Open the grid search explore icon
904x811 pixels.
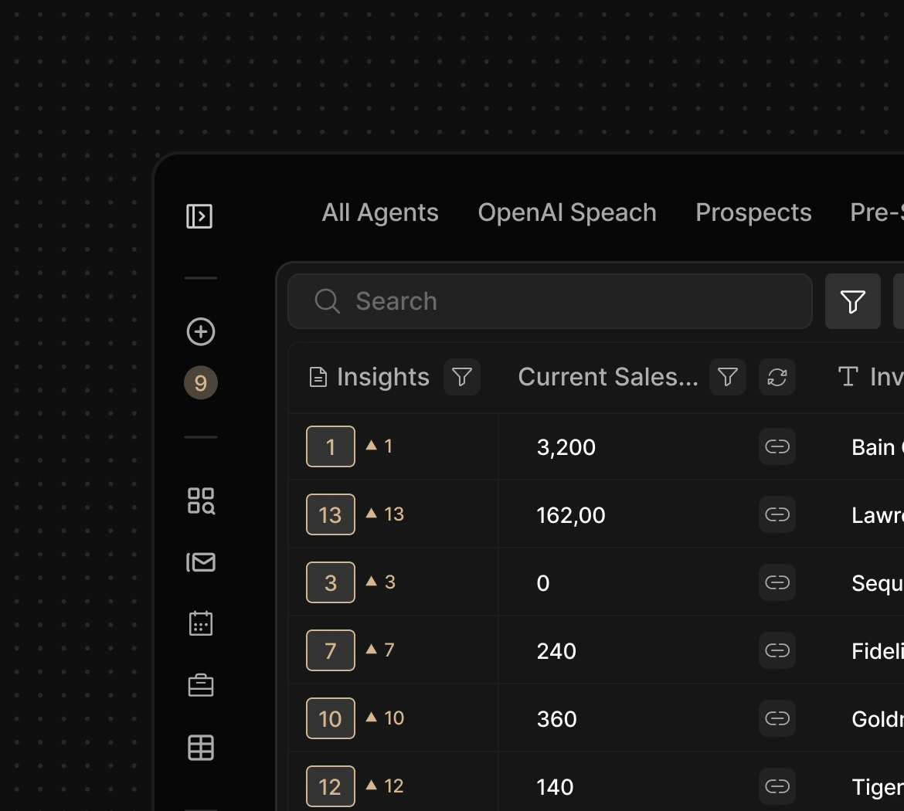coord(201,501)
